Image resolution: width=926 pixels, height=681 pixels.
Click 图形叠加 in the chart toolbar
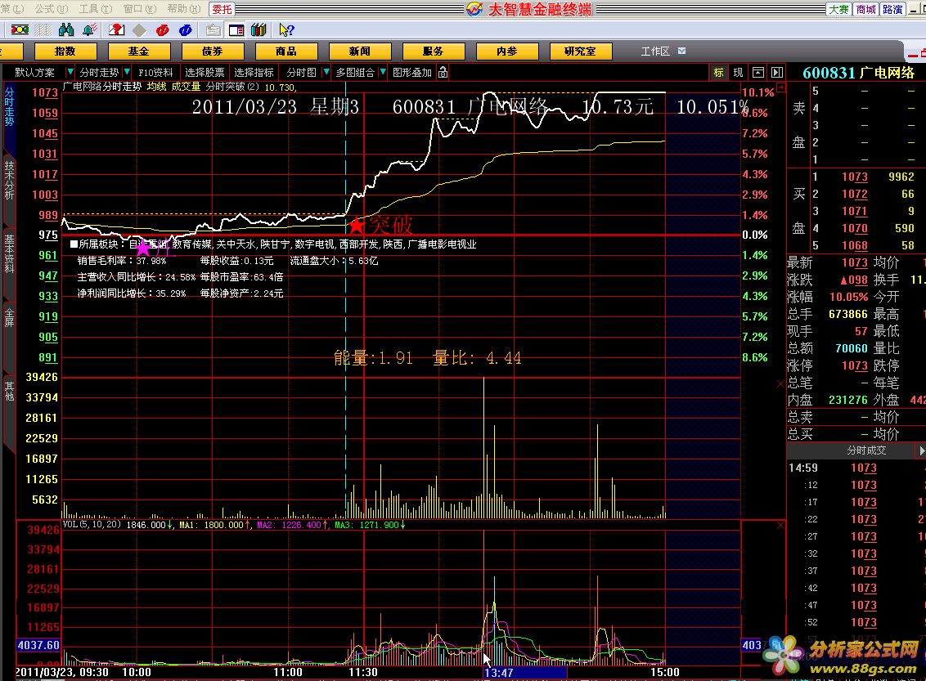(x=411, y=72)
